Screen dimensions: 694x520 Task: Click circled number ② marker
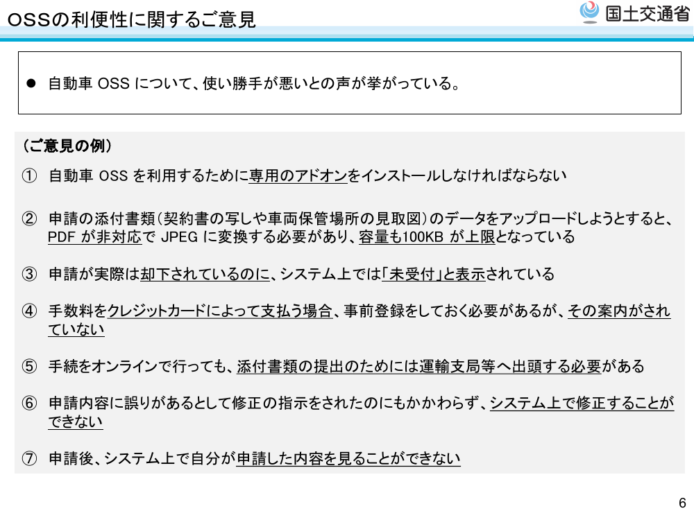coord(29,218)
